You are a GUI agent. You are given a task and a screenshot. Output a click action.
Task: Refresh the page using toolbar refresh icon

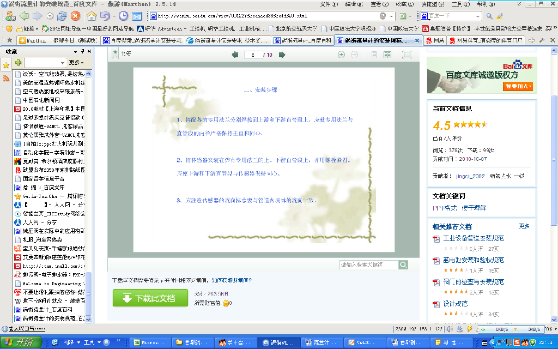pyautogui.click(x=62, y=16)
